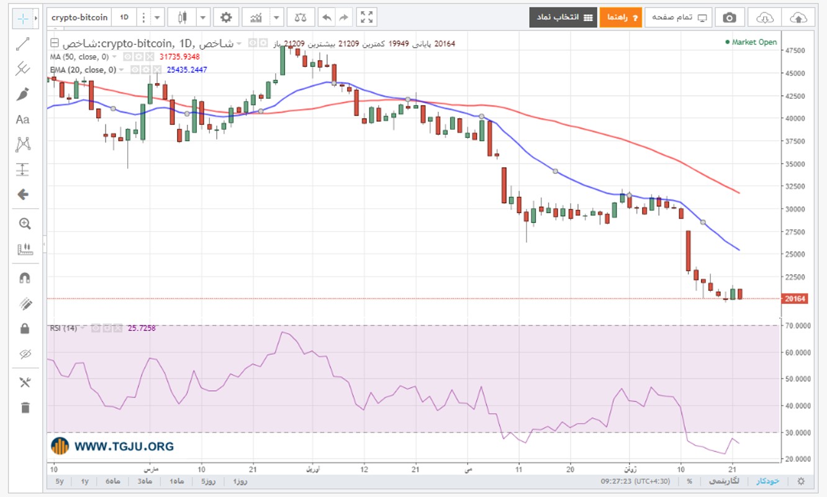The width and height of the screenshot is (827, 497).
Task: Undo the last chart action
Action: point(327,17)
